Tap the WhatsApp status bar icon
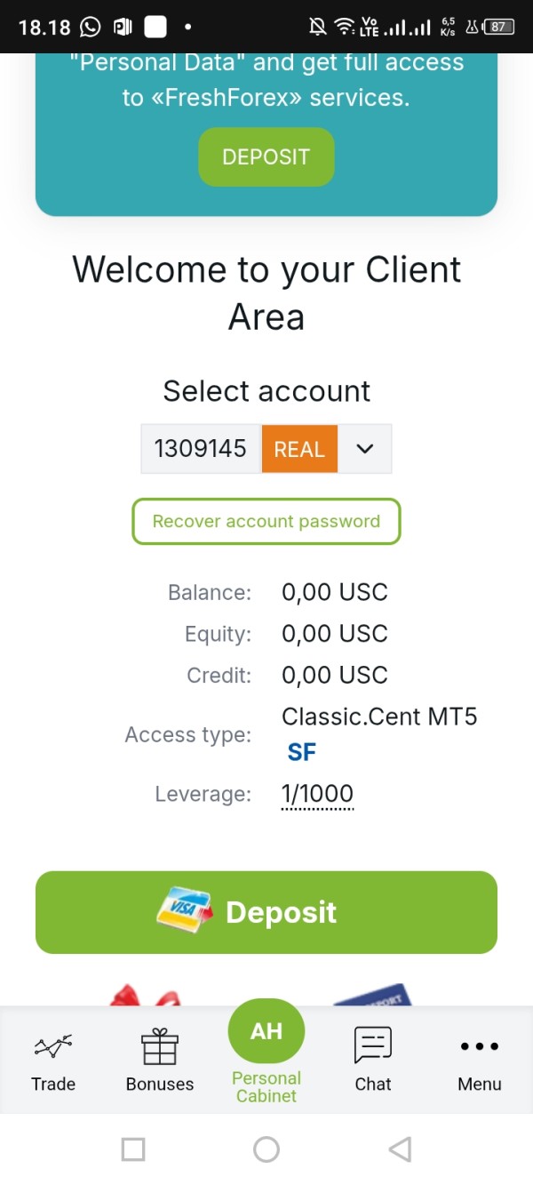This screenshot has width=533, height=1185. (91, 27)
